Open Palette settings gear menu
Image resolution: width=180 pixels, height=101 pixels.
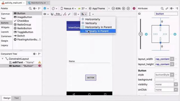pos(35,8)
